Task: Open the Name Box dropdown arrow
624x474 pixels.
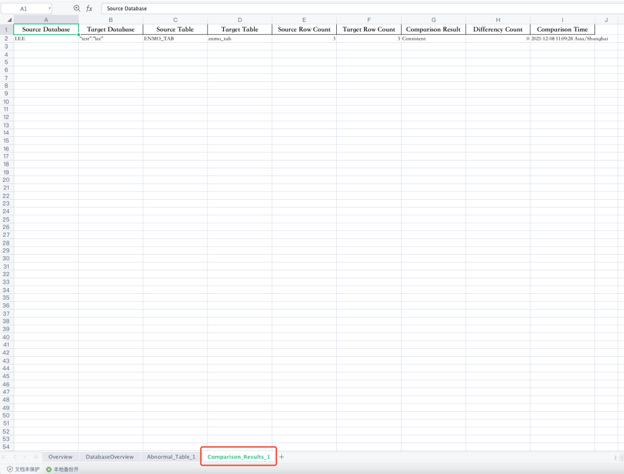Action: point(49,8)
